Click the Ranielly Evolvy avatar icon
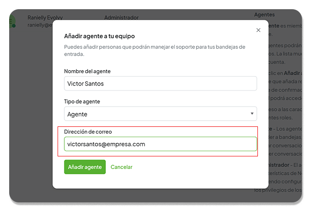Viewport: 315px width, 215px height. 12,21
